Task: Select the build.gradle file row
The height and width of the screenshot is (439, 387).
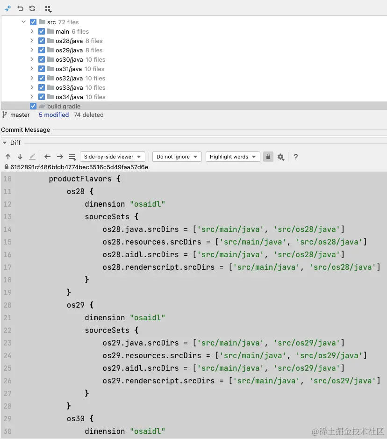Action: 194,106
